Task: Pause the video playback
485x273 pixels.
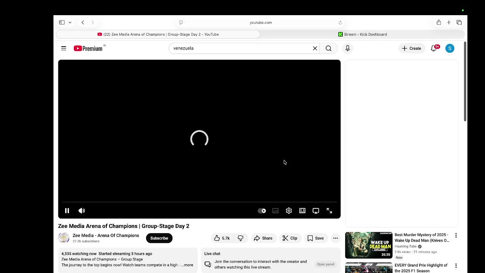Action: 67,211
